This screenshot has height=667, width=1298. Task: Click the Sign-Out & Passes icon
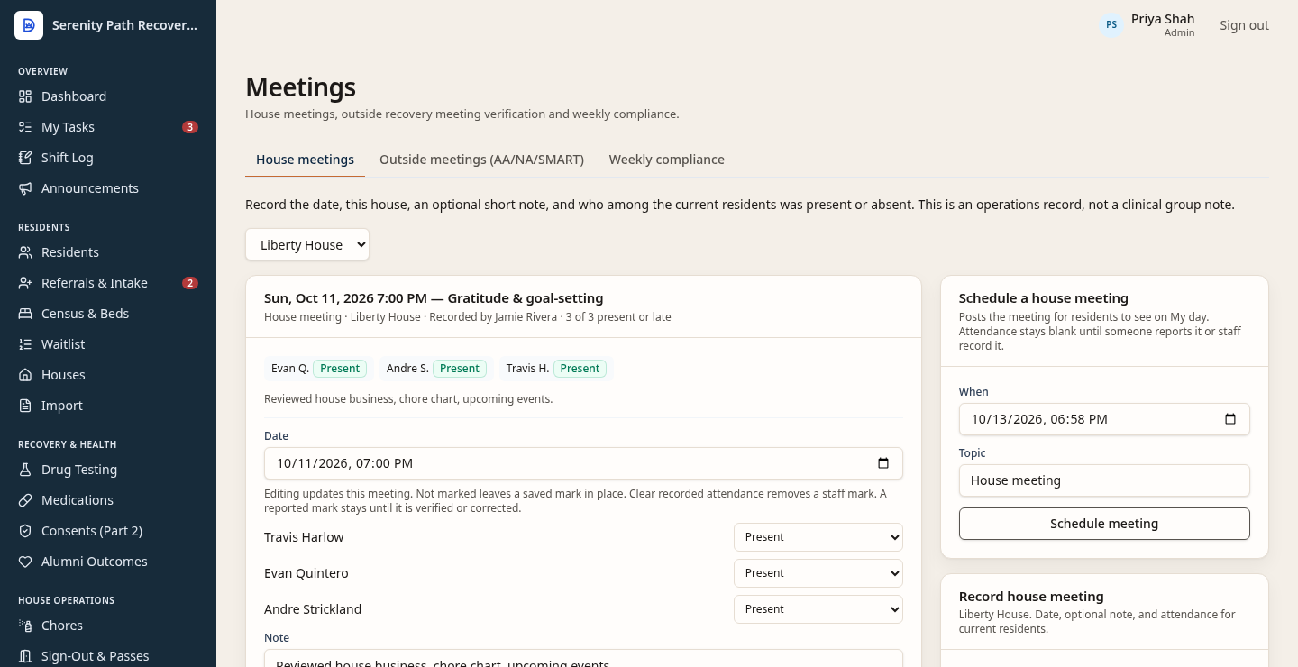pyautogui.click(x=25, y=656)
